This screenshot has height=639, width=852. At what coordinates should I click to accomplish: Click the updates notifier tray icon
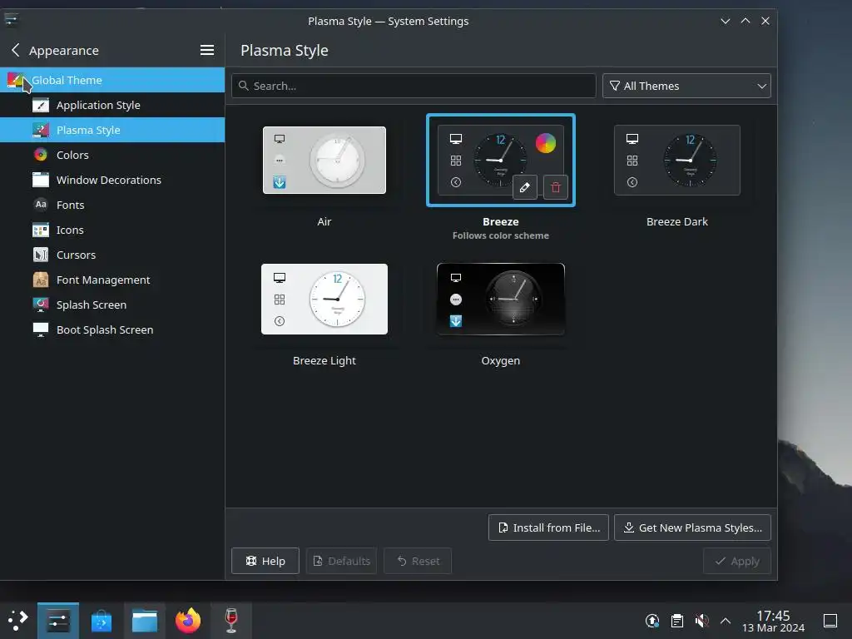point(652,621)
